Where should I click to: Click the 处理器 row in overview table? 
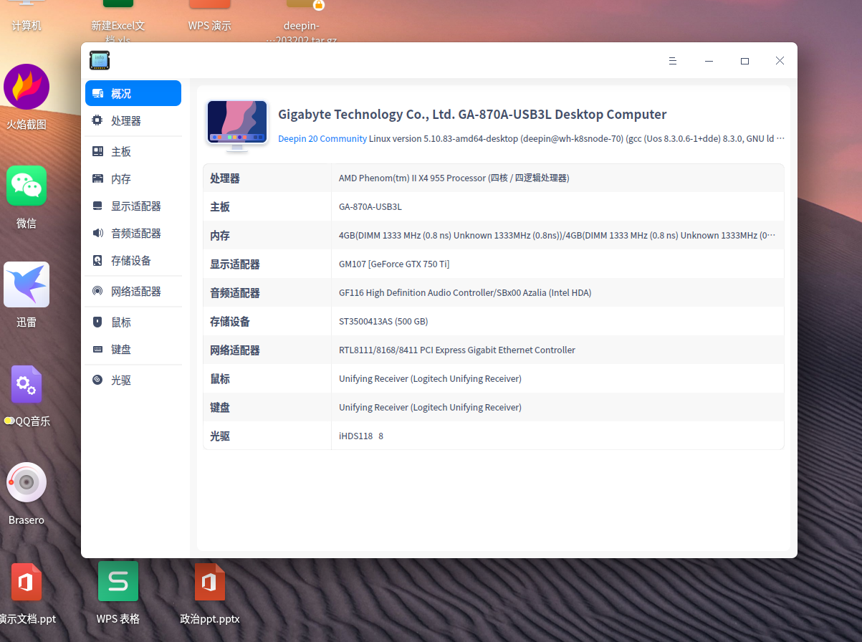[x=493, y=178]
